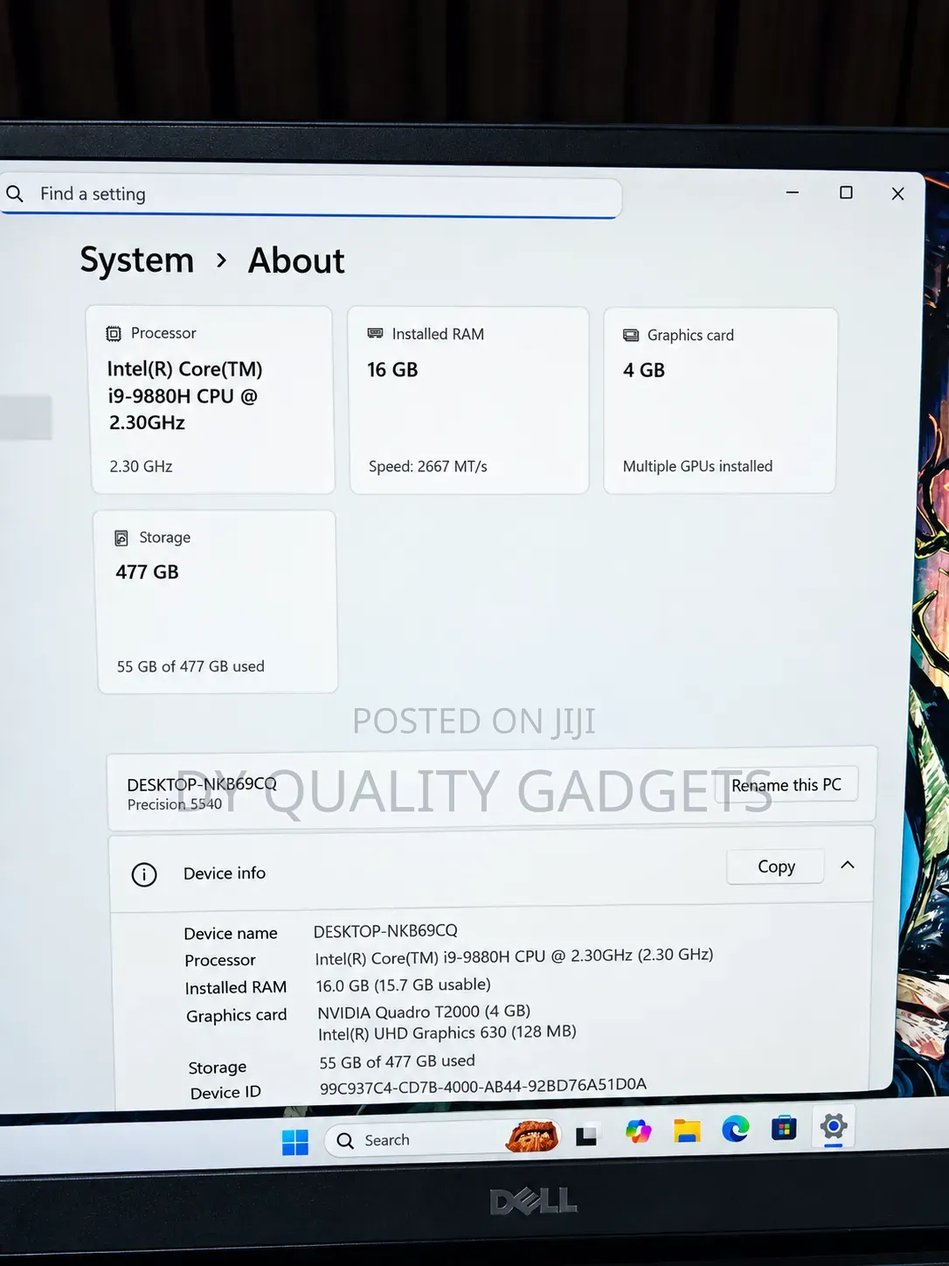Click Multiple GPUs installed text
This screenshot has width=949, height=1266.
697,467
